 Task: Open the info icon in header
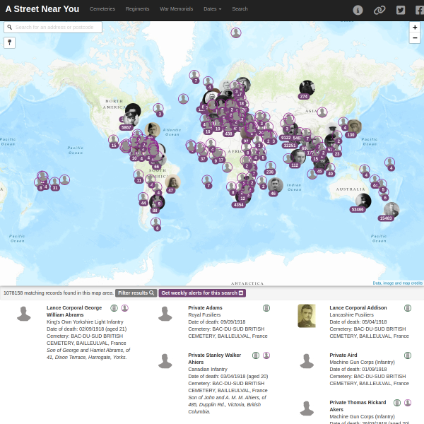click(x=358, y=11)
